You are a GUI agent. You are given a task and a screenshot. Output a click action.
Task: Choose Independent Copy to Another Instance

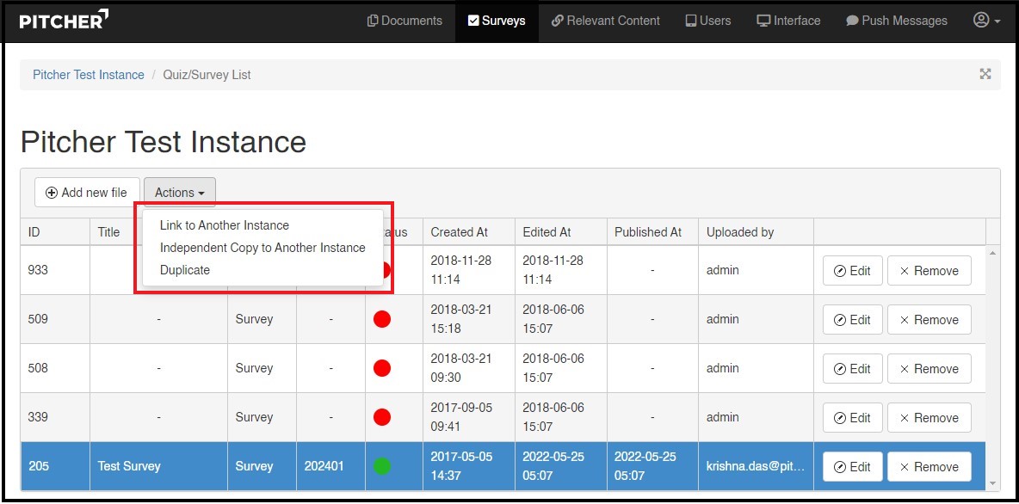(x=262, y=248)
